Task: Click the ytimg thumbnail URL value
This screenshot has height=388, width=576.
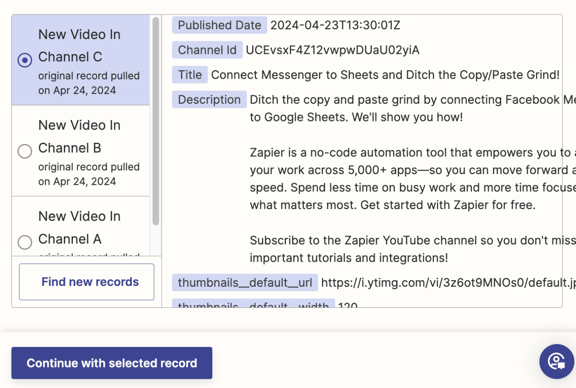Action: pos(448,283)
